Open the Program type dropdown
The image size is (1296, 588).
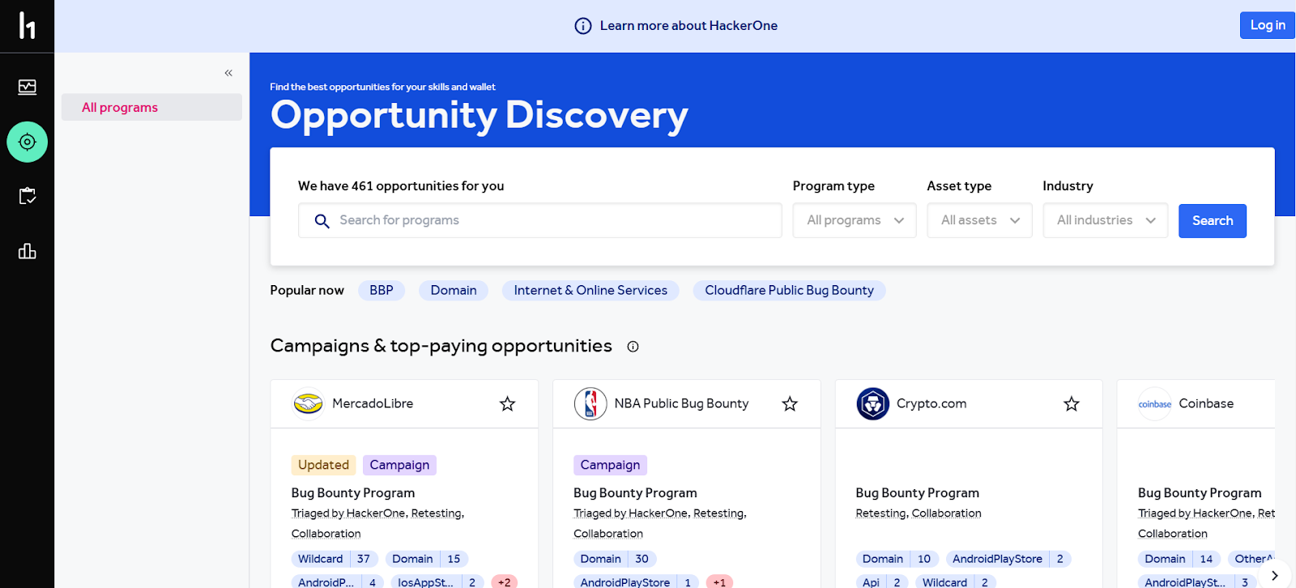[x=855, y=220]
